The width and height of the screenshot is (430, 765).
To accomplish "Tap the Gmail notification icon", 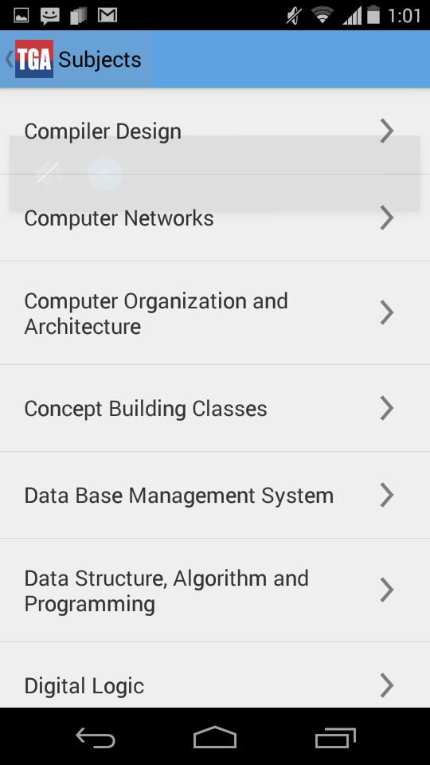I will tap(107, 16).
